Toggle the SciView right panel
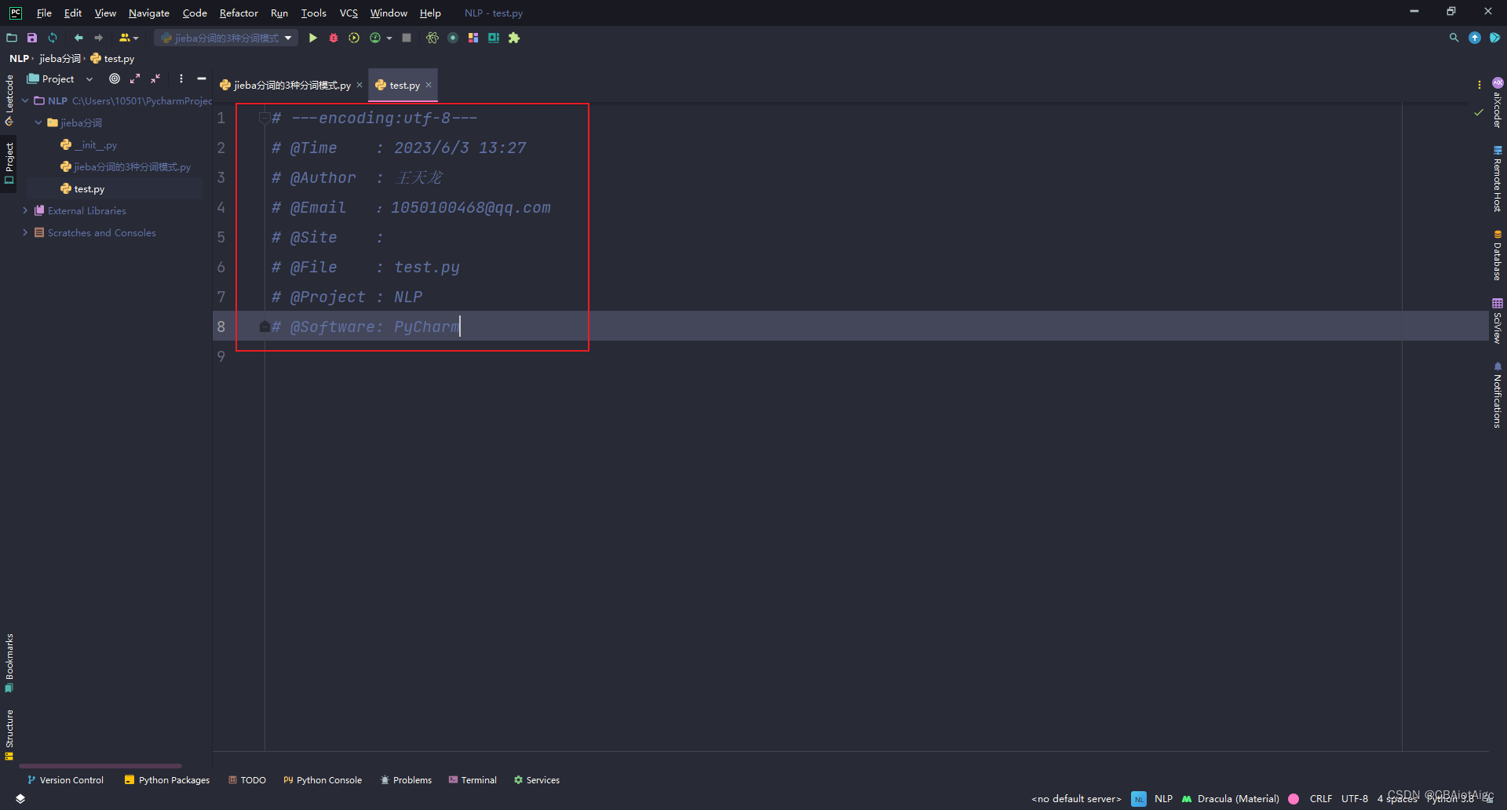This screenshot has height=810, width=1507. tap(1498, 321)
